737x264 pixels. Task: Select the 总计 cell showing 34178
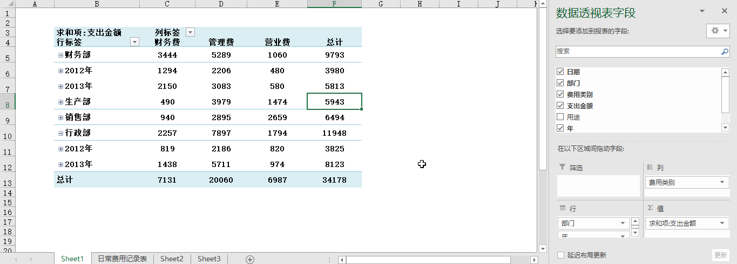click(x=334, y=180)
